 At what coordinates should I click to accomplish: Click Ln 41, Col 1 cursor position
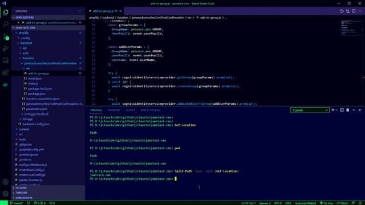click(x=248, y=203)
